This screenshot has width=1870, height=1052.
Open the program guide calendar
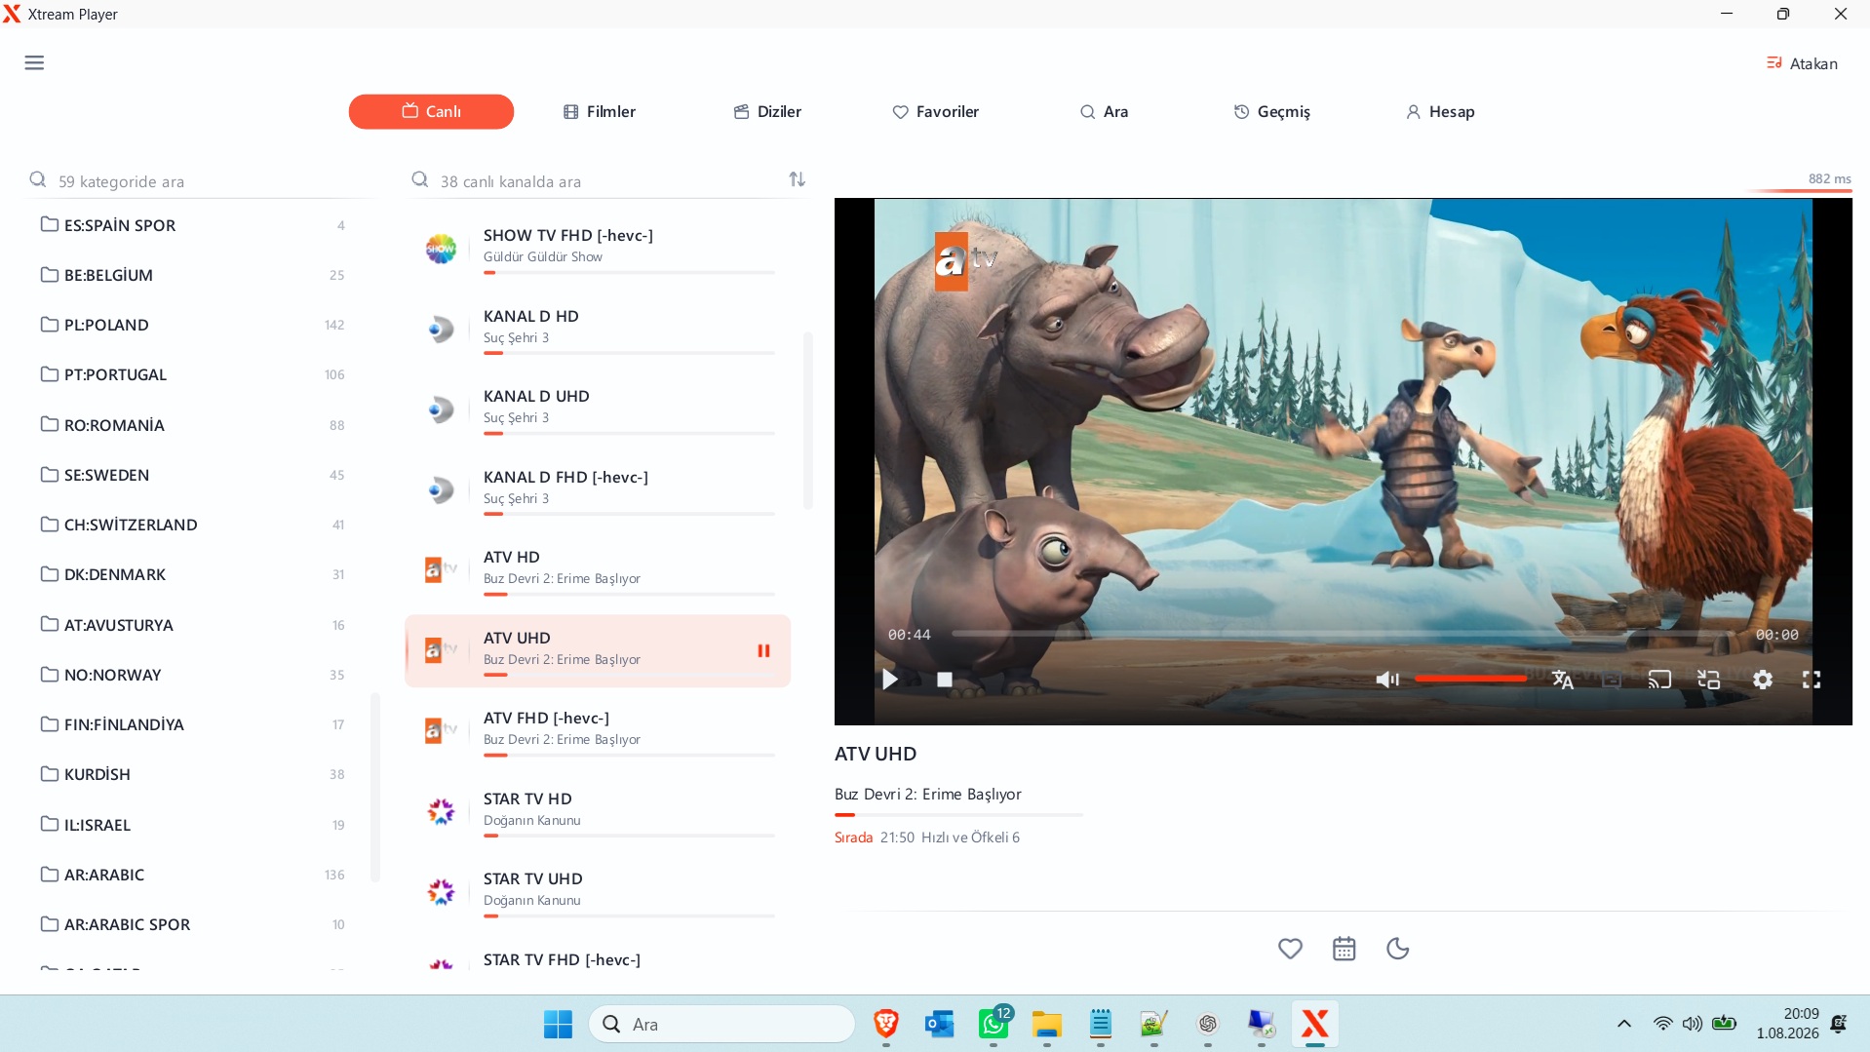1344,949
